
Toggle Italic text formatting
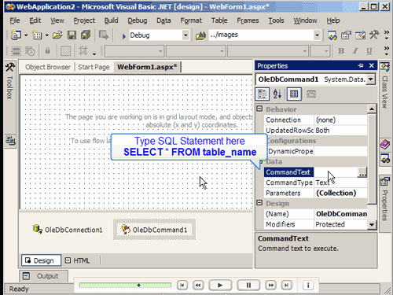click(355, 51)
